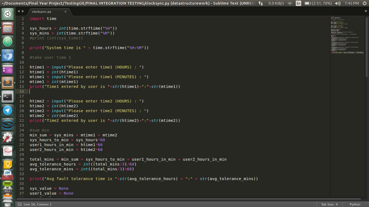Image resolution: width=369 pixels, height=207 pixels.
Task: Click line number 34 in the gutter
Action: pos(22,179)
